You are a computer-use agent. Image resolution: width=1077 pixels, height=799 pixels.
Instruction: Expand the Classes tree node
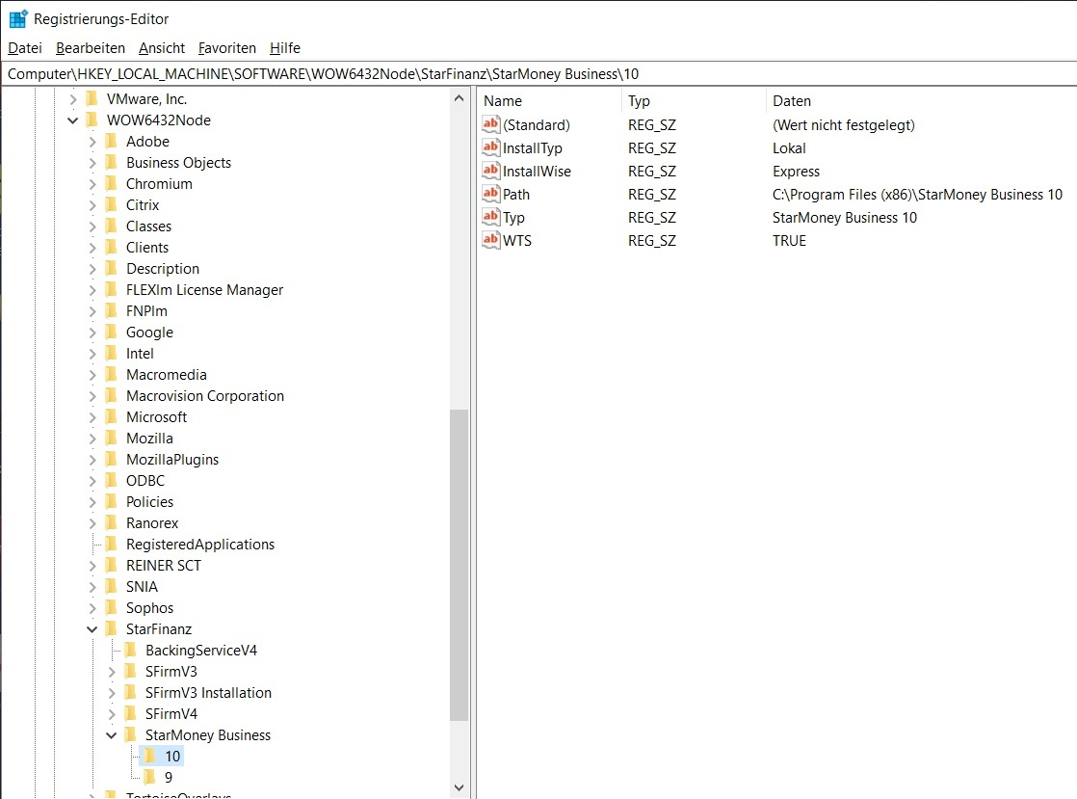92,226
